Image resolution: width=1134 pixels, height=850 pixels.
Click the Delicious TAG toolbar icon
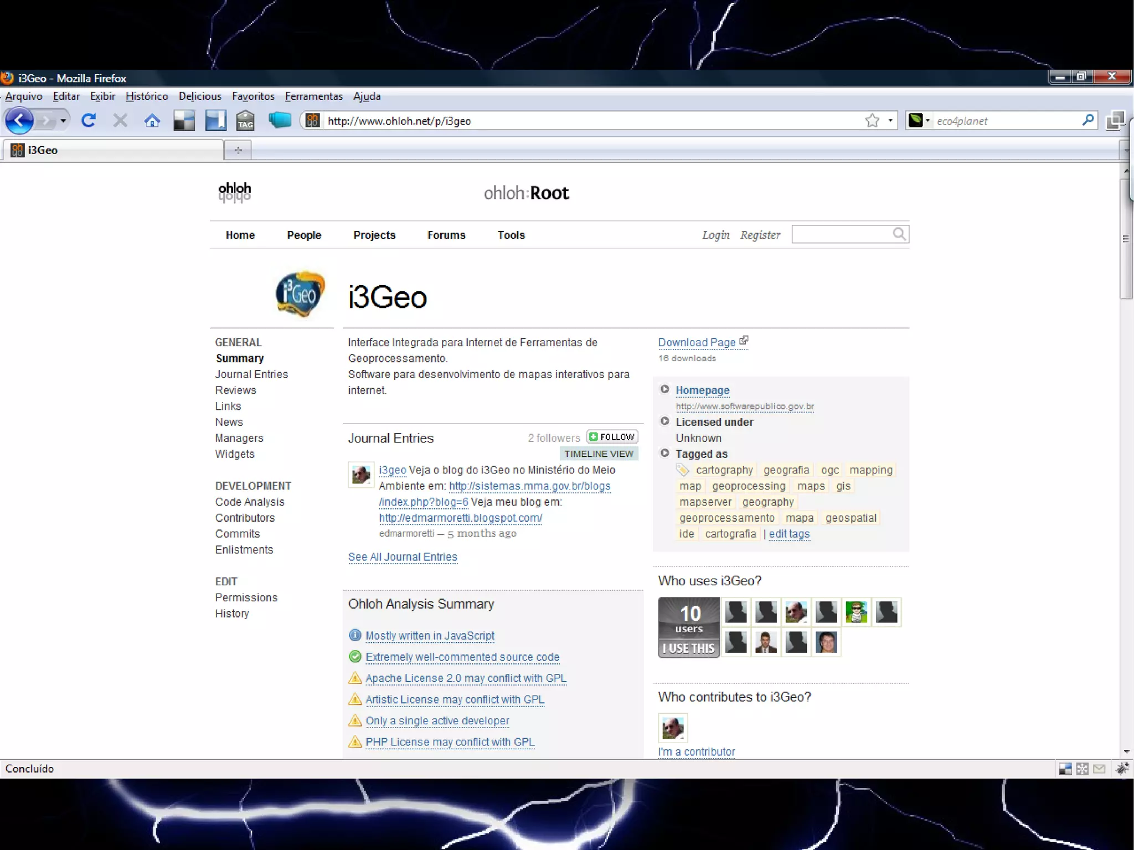(x=245, y=120)
